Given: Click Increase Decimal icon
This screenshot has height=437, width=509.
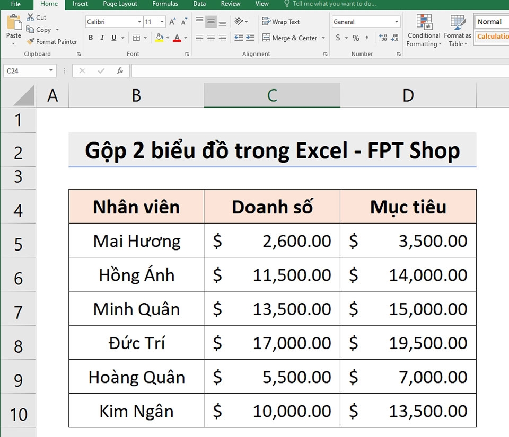Looking at the screenshot, I should [x=383, y=38].
